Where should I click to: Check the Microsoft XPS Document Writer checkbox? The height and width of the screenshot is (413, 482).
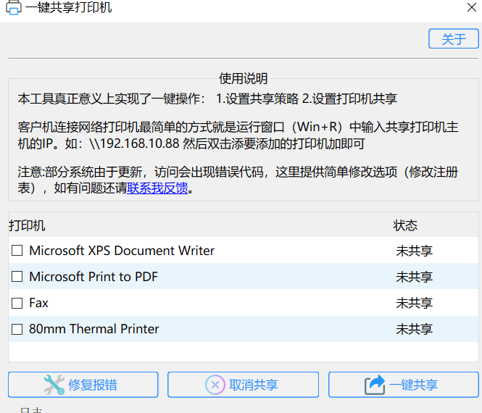click(x=17, y=251)
